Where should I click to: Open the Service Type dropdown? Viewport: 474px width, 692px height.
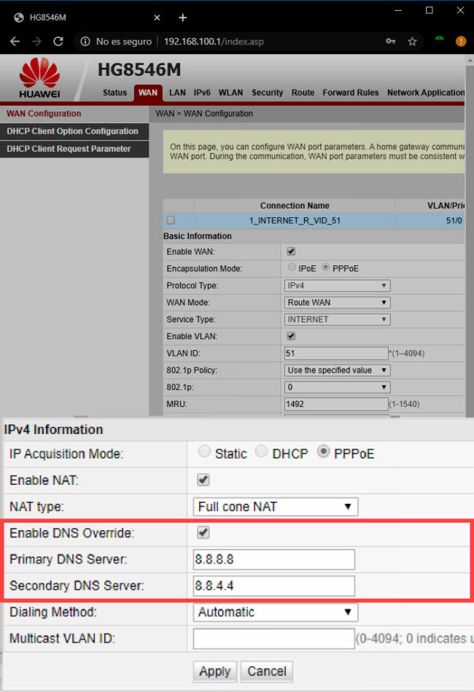337,319
